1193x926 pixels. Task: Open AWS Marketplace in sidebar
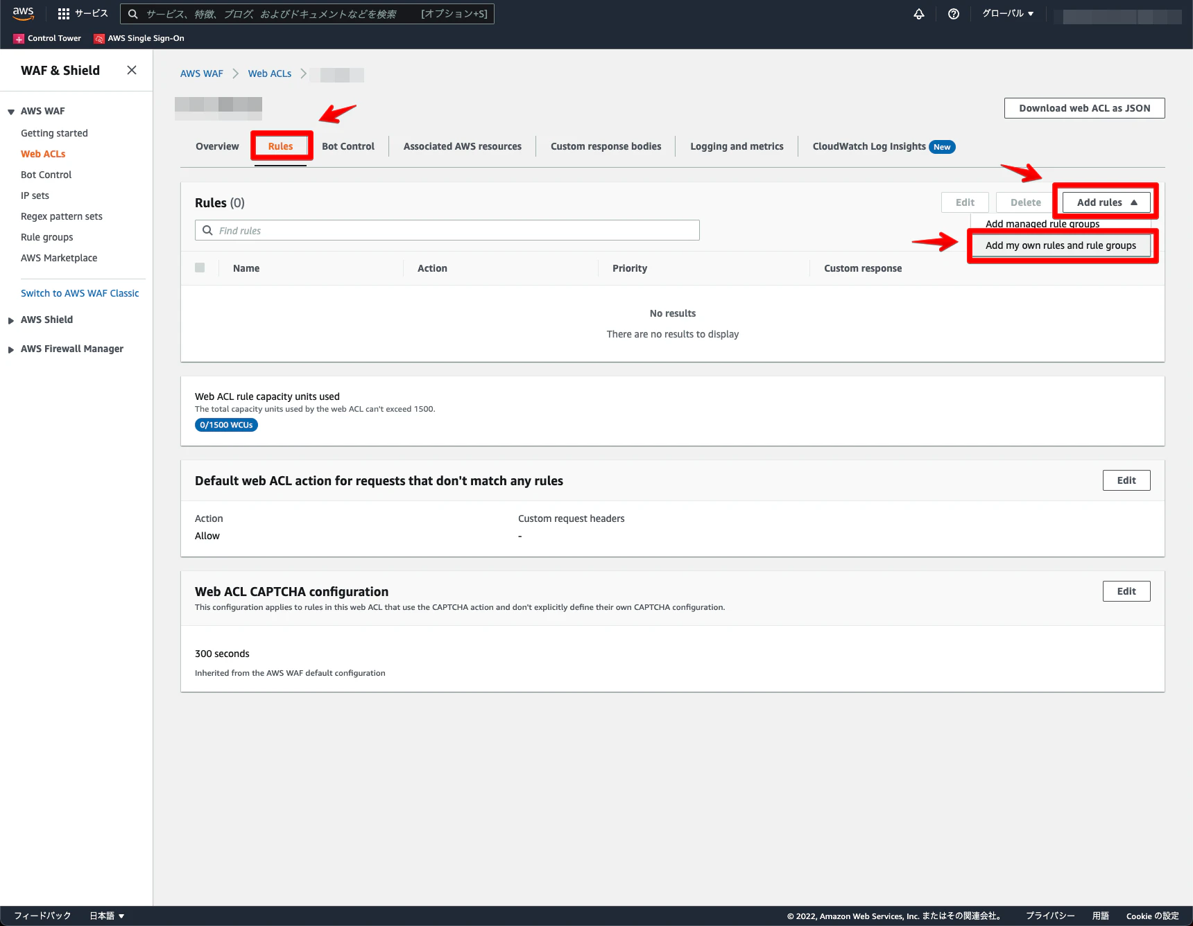[59, 258]
